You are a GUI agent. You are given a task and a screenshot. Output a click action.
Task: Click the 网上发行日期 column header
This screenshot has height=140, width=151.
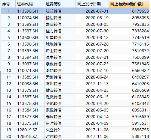coord(92,4)
